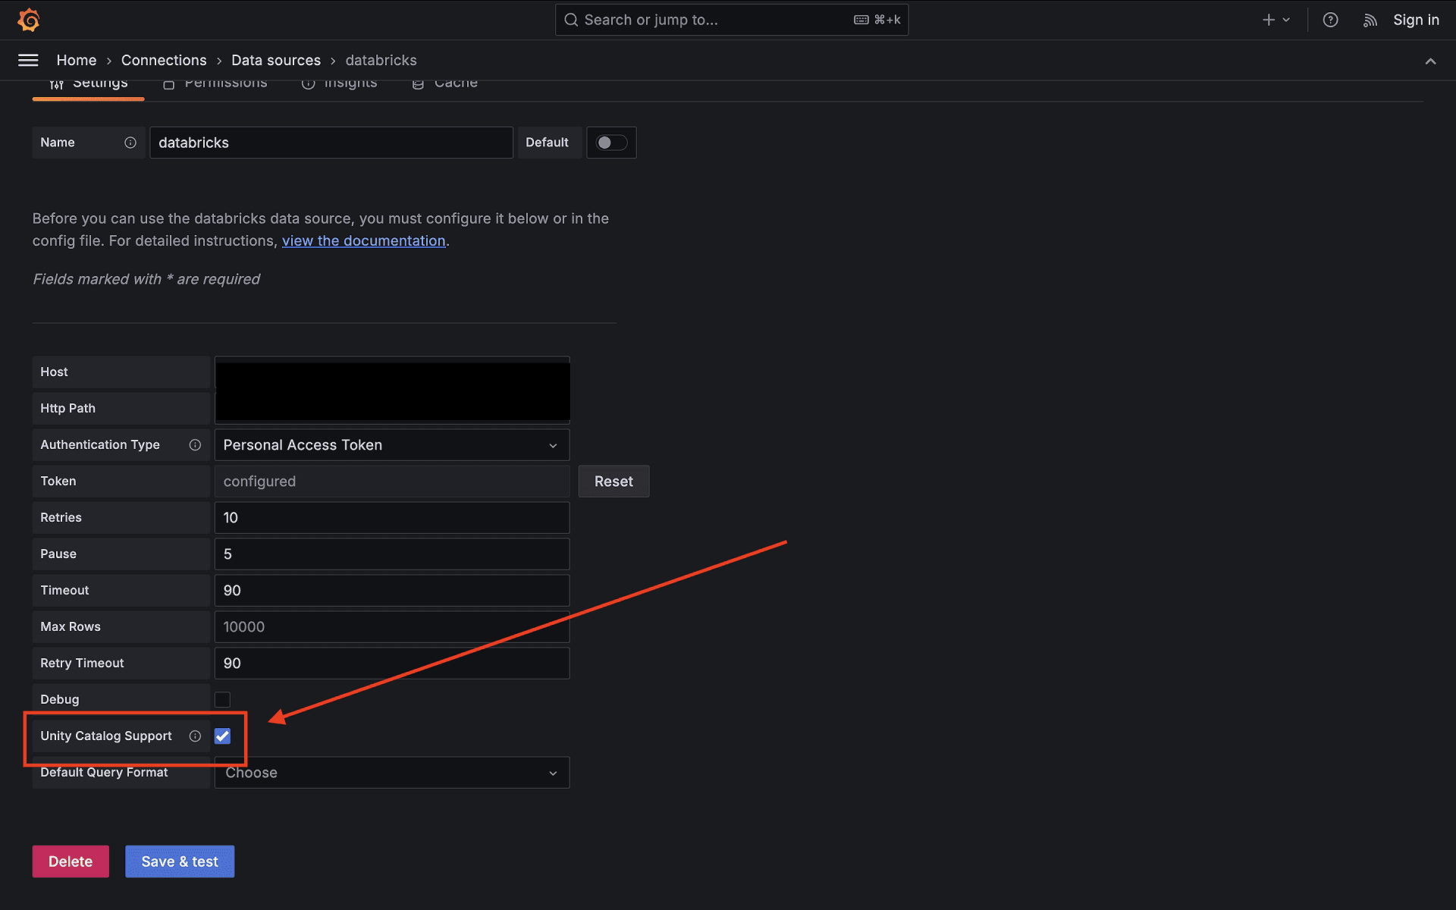Image resolution: width=1456 pixels, height=910 pixels.
Task: Open the Insights tab
Action: point(339,82)
